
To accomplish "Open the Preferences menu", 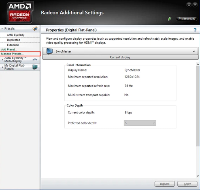I will click(187, 19).
